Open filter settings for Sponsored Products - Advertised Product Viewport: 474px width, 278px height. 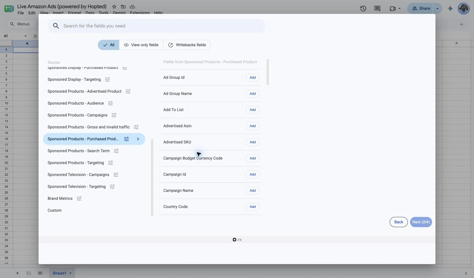pos(128,92)
